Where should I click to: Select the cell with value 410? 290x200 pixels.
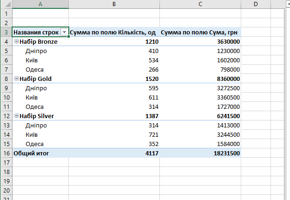pyautogui.click(x=114, y=51)
